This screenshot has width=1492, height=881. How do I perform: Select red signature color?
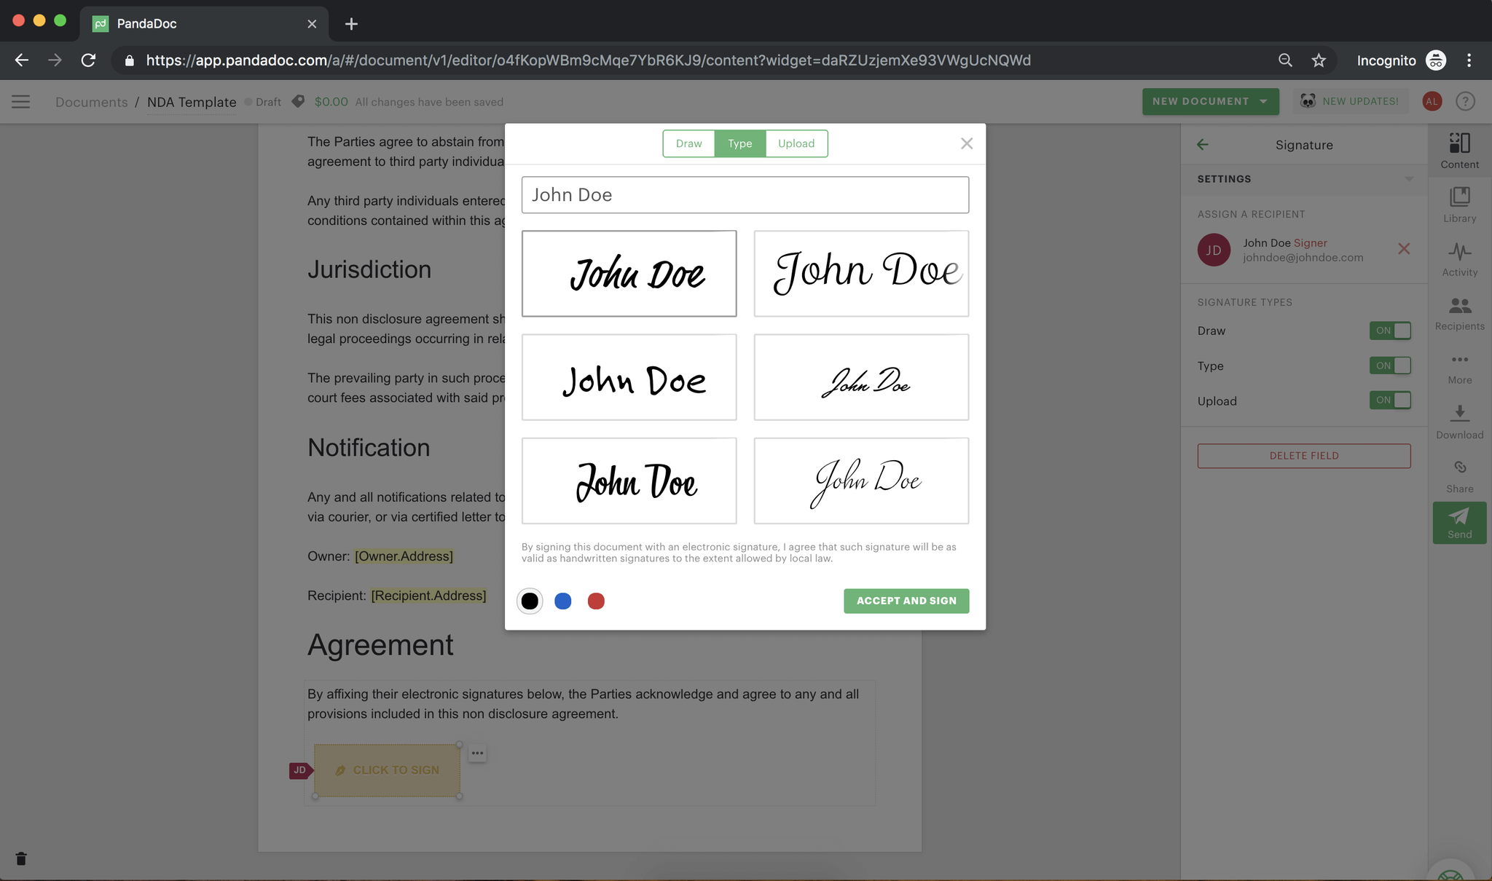pyautogui.click(x=596, y=601)
